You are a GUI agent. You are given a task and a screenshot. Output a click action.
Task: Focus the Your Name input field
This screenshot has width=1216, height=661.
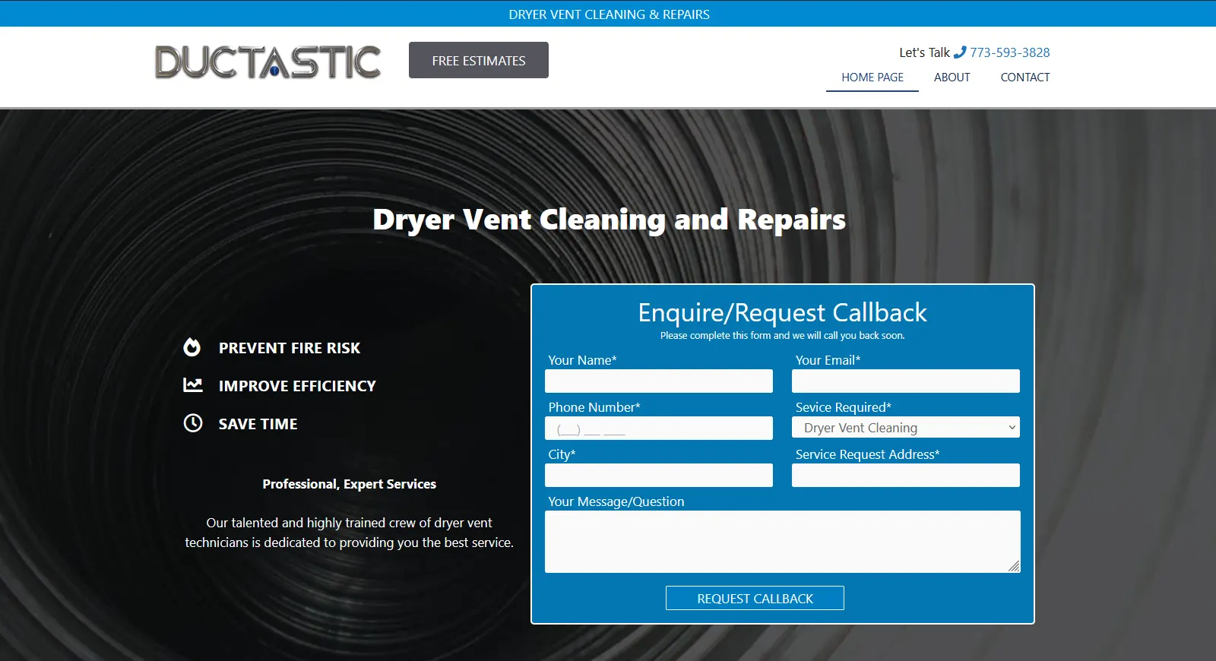pyautogui.click(x=658, y=381)
